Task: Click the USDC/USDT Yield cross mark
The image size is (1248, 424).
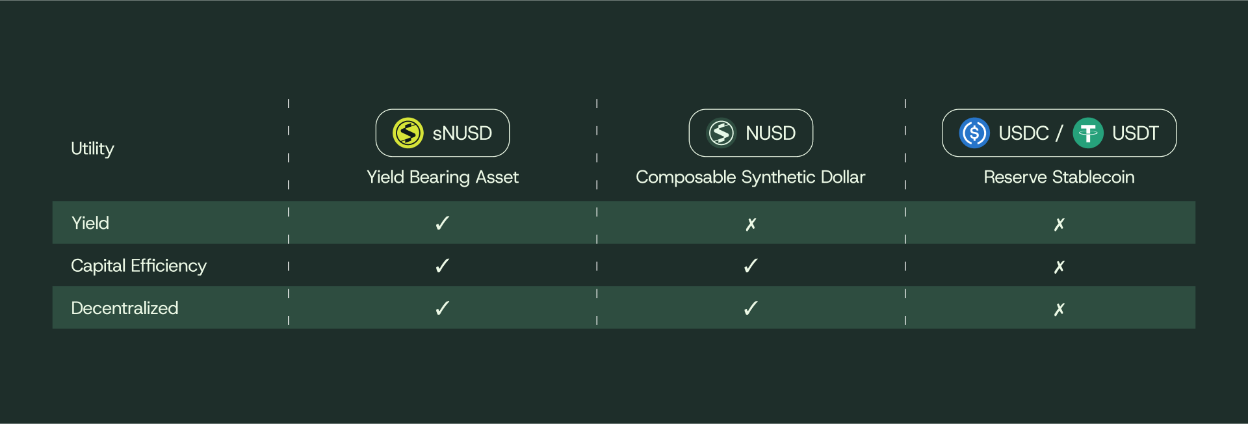Action: pyautogui.click(x=1059, y=224)
